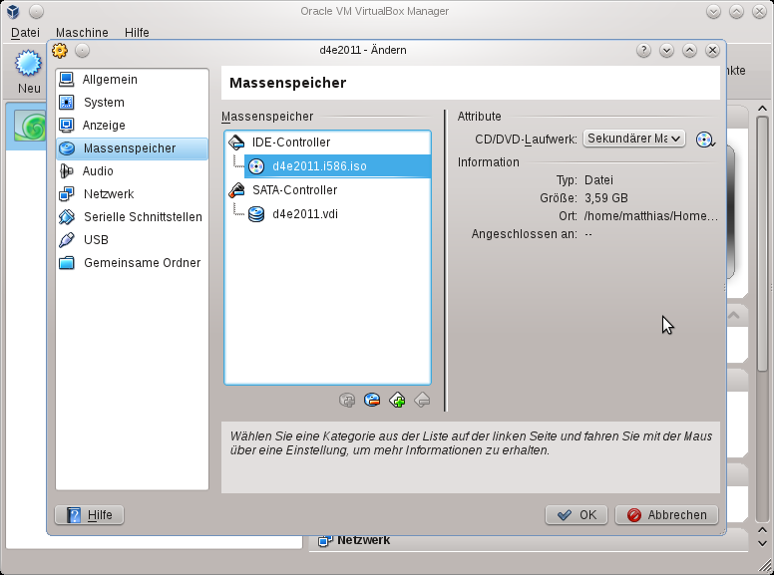The width and height of the screenshot is (774, 575).
Task: Select the IDE-Controller tree node
Action: click(290, 143)
